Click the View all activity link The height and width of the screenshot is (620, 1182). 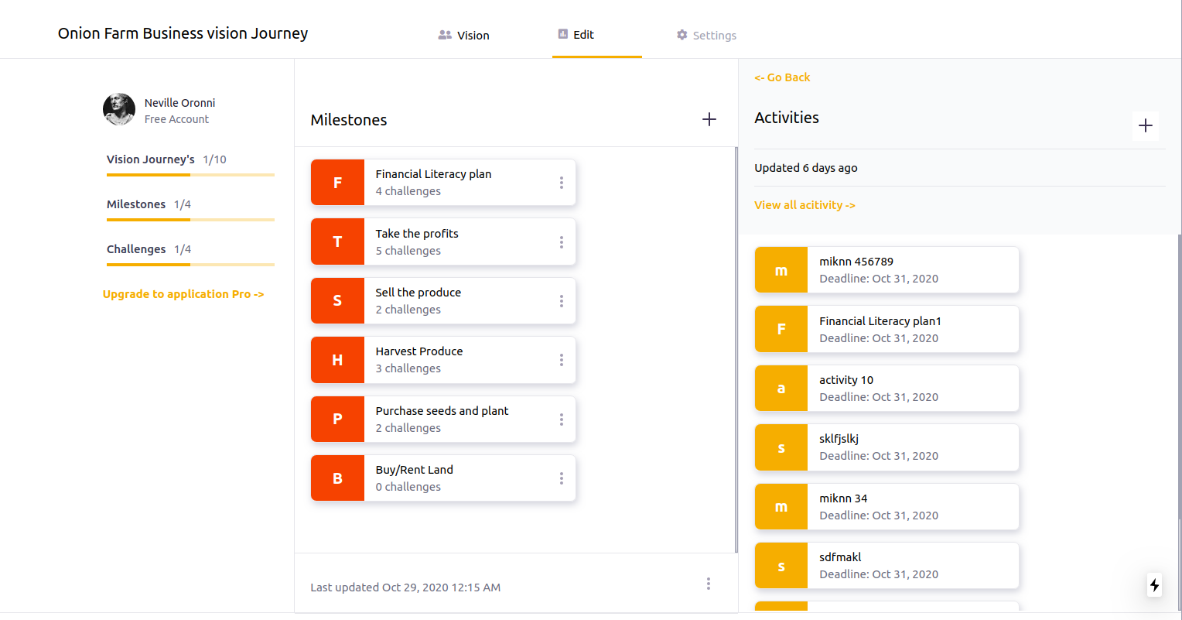[805, 205]
